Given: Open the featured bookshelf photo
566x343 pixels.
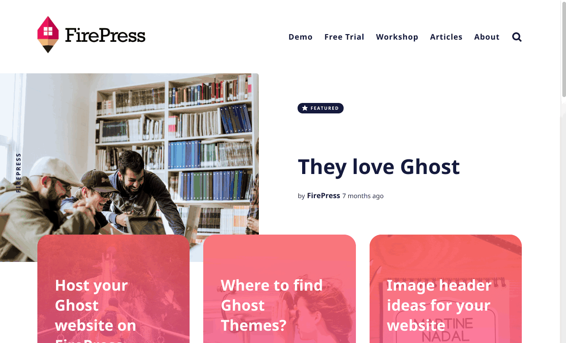Looking at the screenshot, I should click(129, 154).
